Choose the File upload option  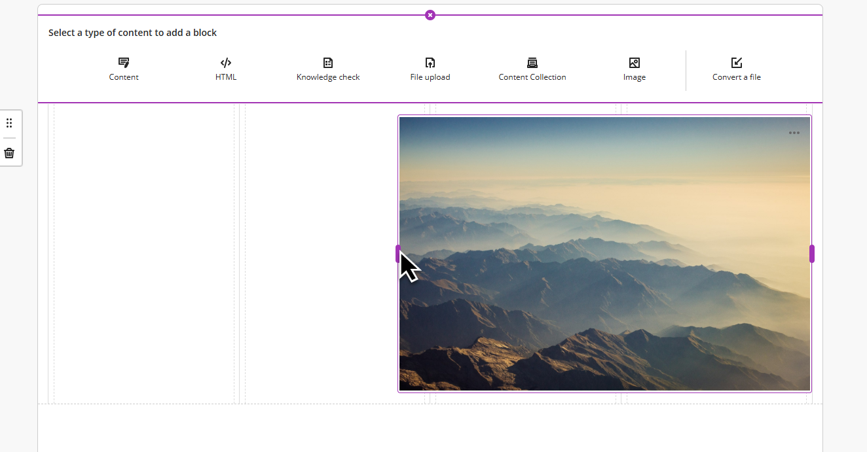coord(430,69)
